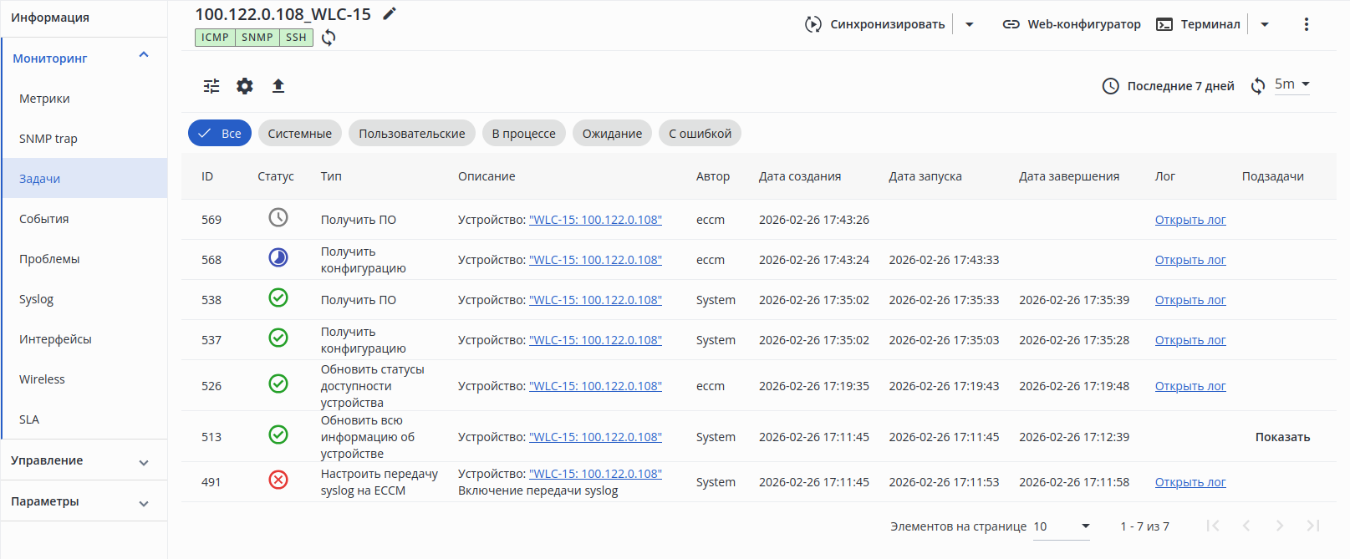Click the Терминал terminal icon button

click(x=1199, y=24)
